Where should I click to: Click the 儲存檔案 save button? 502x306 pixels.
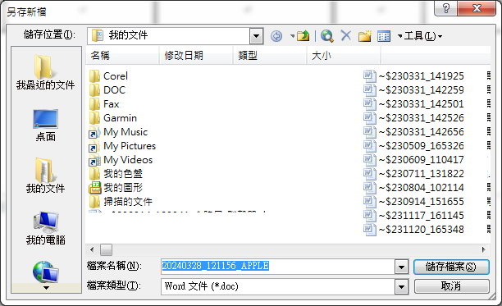451,267
